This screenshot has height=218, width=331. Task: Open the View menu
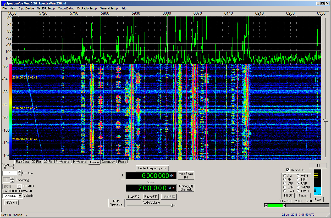pos(13,8)
